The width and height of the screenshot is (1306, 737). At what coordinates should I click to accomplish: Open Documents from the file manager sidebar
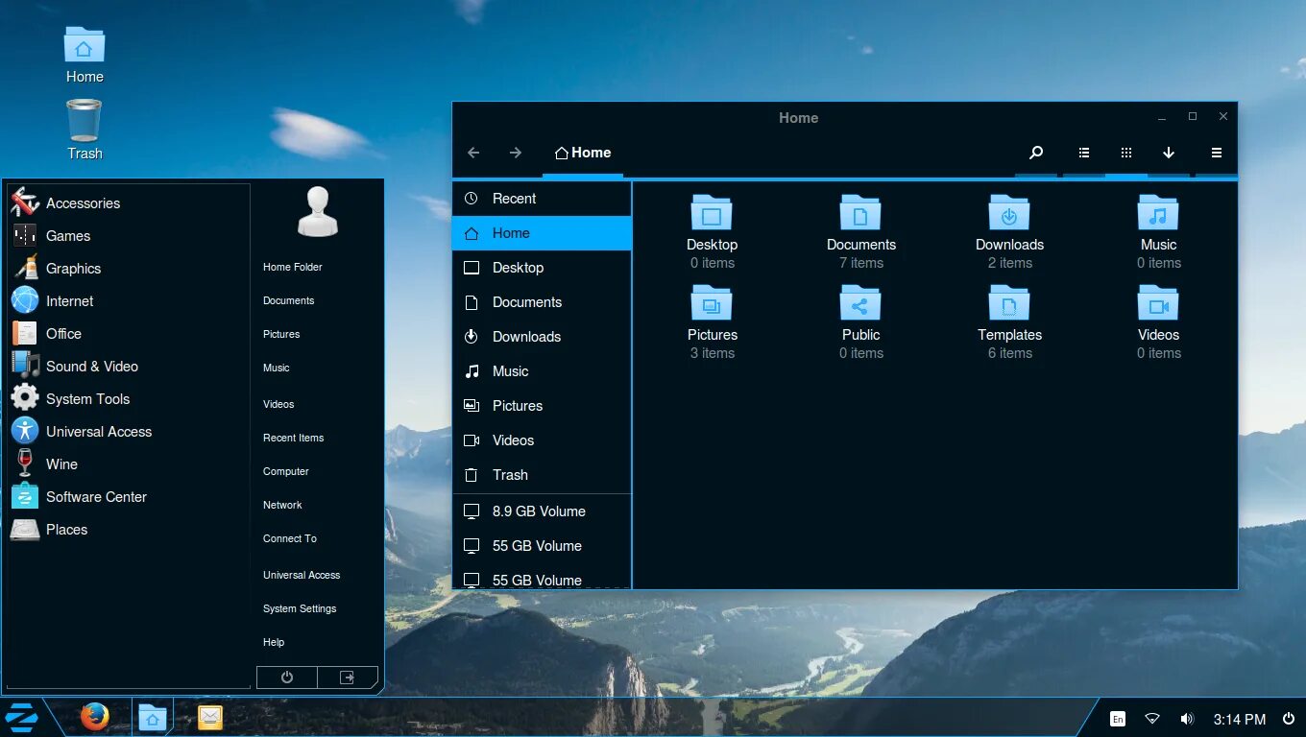coord(542,302)
